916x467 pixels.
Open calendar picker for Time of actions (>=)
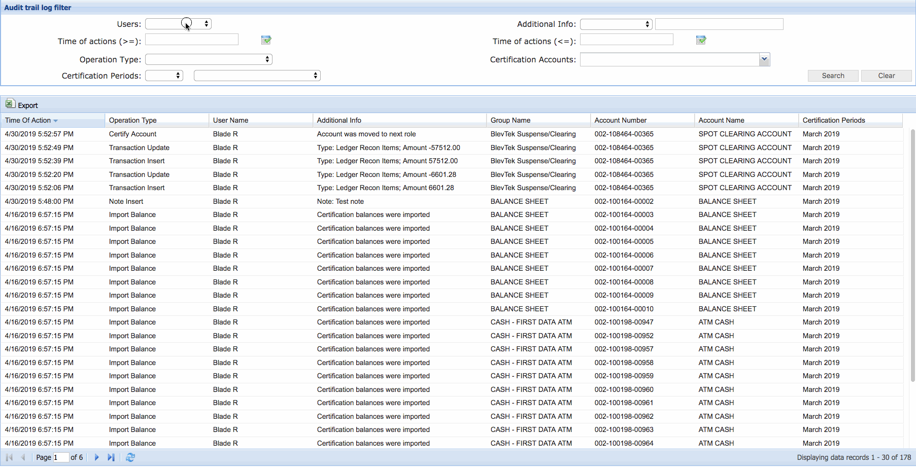tap(266, 40)
